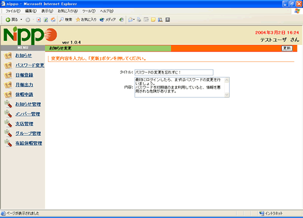Screen dimensions: 303x218
Task: Open the メンバー管理 sidebar link
Action: click(28, 114)
